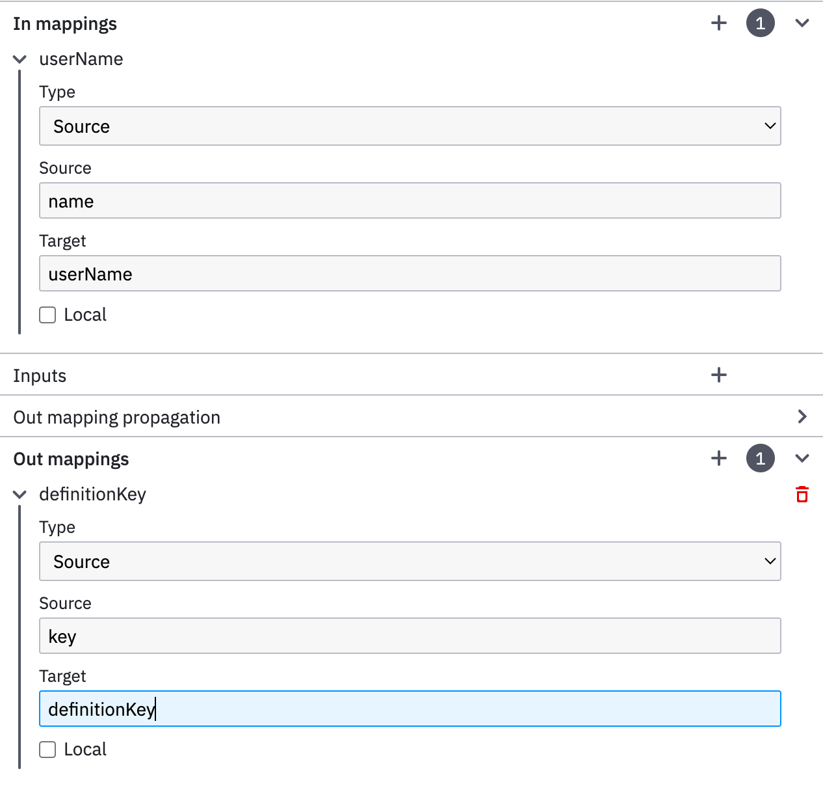Collapse the In mappings section
Image resolution: width=823 pixels, height=786 pixels.
tap(802, 23)
